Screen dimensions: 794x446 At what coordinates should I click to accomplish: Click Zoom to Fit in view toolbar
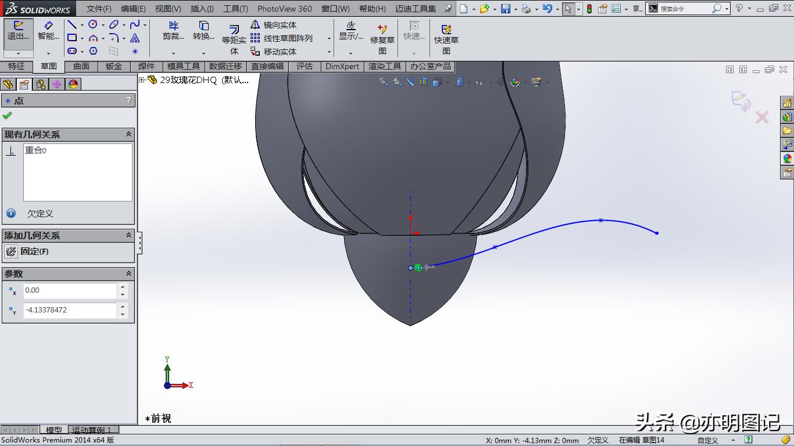click(383, 81)
